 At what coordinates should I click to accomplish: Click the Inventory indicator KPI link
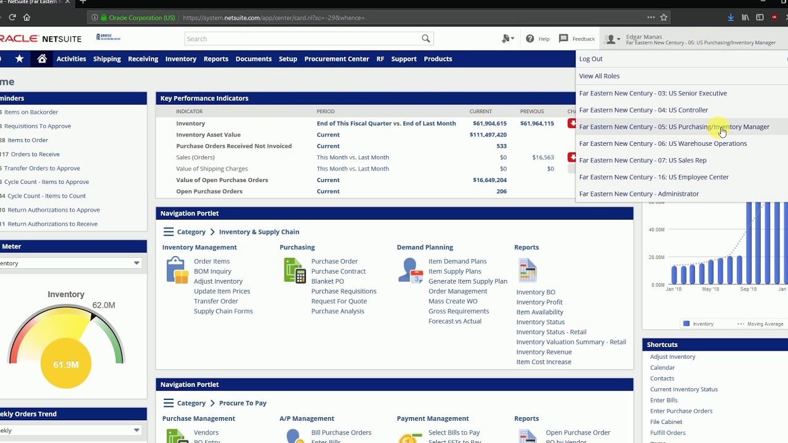(x=191, y=124)
